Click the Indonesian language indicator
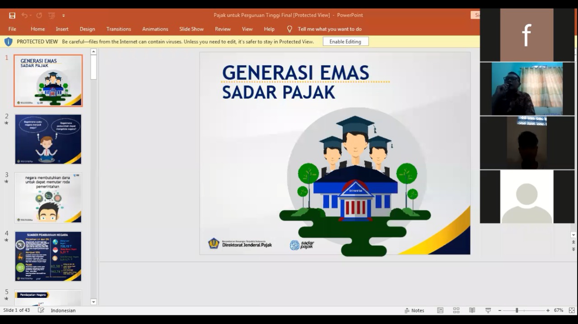The width and height of the screenshot is (578, 324). 63,310
